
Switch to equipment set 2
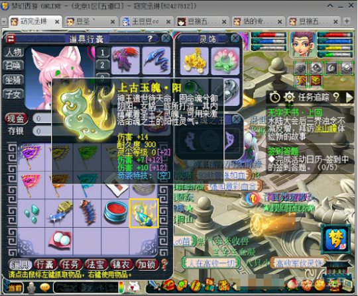(102, 65)
